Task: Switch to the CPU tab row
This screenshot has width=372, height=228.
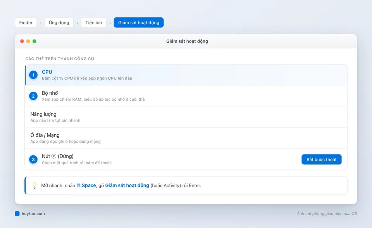Action: 186,75
